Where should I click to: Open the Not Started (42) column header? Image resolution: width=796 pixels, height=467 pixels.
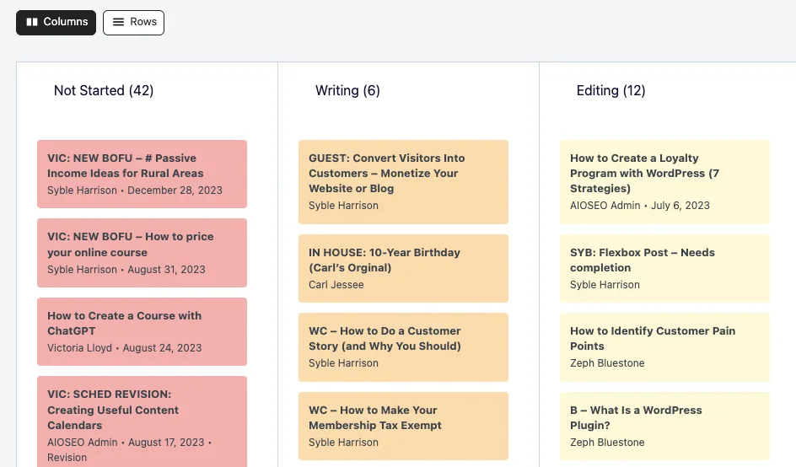pos(104,90)
